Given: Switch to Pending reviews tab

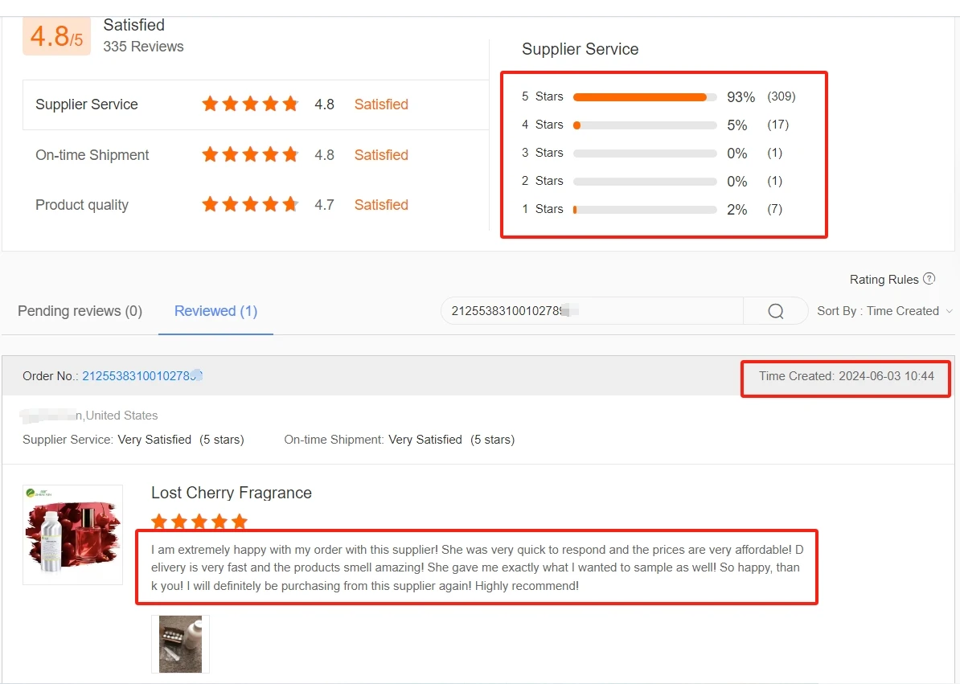Looking at the screenshot, I should point(80,311).
